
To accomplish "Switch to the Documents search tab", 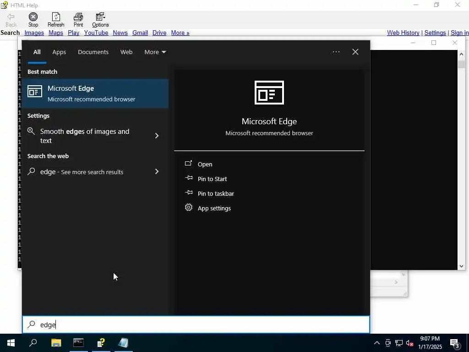I will point(93,52).
